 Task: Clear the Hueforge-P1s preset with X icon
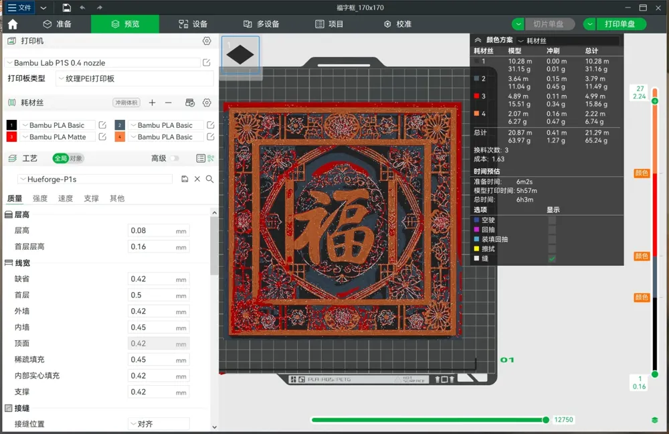(197, 179)
